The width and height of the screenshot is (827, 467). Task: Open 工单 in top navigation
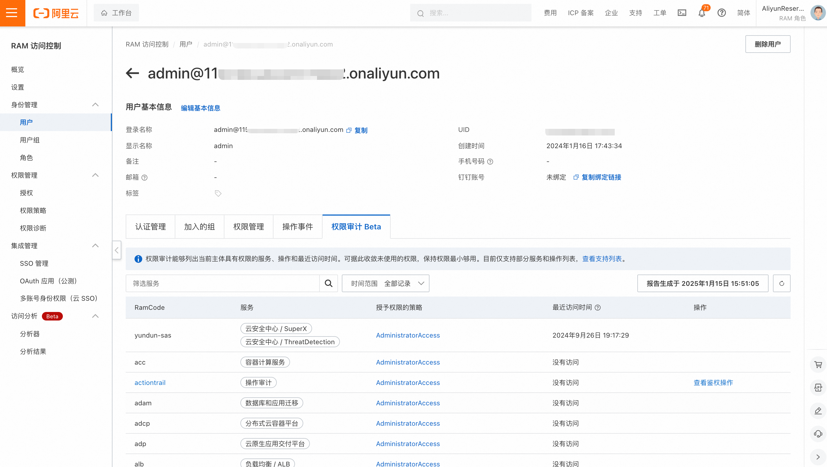pyautogui.click(x=660, y=13)
